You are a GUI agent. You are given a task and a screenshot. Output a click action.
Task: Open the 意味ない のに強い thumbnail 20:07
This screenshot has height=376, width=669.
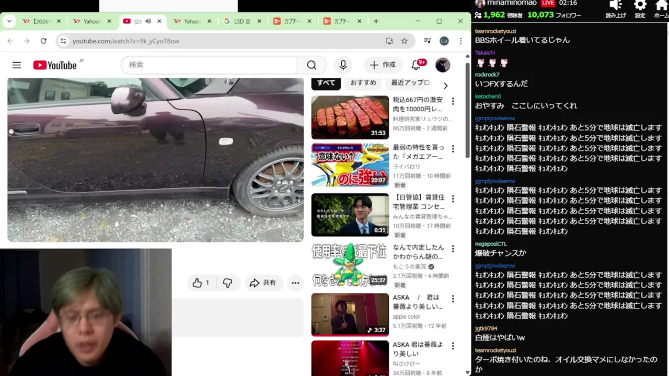[350, 164]
